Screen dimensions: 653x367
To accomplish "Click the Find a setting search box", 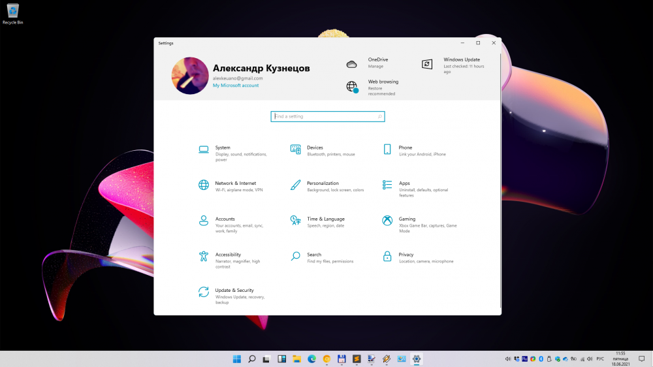I will pyautogui.click(x=326, y=116).
